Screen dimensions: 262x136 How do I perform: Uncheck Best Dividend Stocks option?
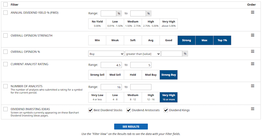[90, 110]
